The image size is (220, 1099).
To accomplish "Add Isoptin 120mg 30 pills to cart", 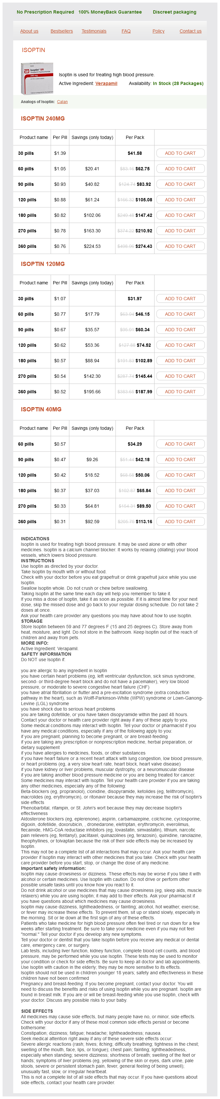I will [x=180, y=299].
